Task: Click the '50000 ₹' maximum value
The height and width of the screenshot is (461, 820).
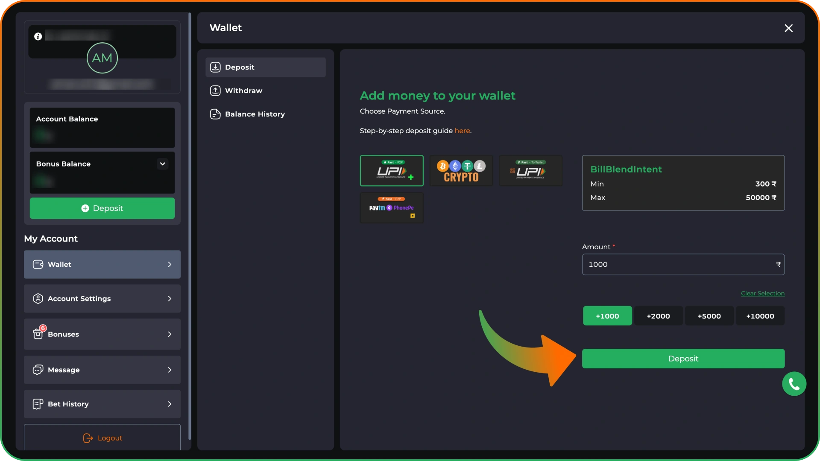Action: click(761, 198)
